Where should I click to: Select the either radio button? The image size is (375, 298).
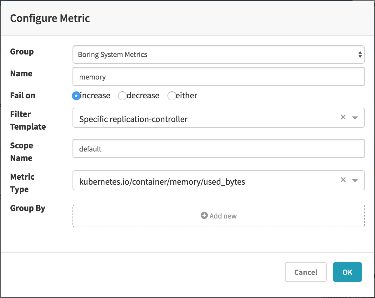pyautogui.click(x=172, y=96)
